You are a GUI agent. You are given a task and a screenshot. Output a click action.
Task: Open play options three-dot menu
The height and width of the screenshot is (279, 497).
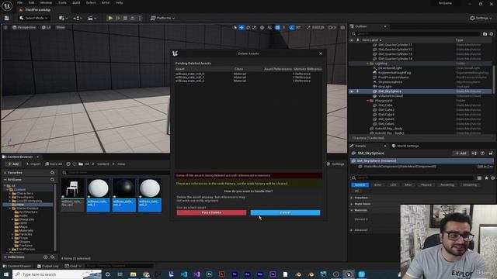point(140,18)
